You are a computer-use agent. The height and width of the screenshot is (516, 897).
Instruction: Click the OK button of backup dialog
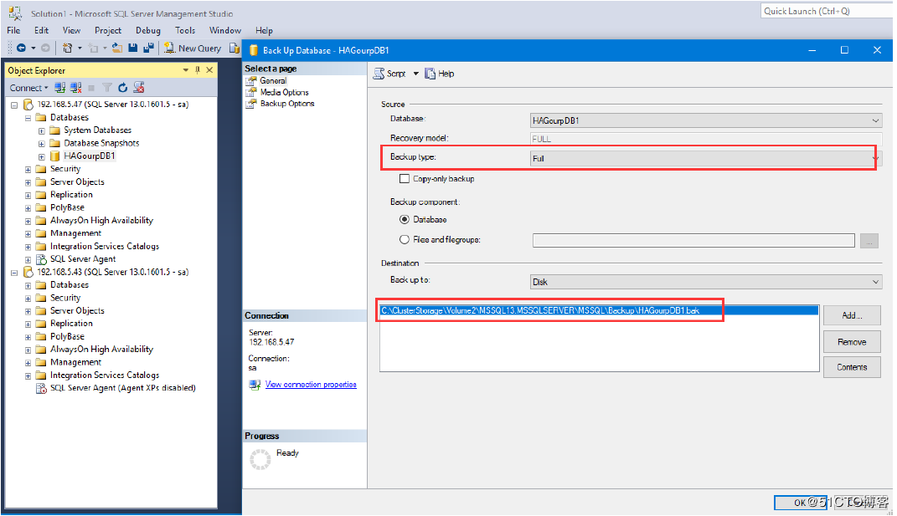point(801,503)
